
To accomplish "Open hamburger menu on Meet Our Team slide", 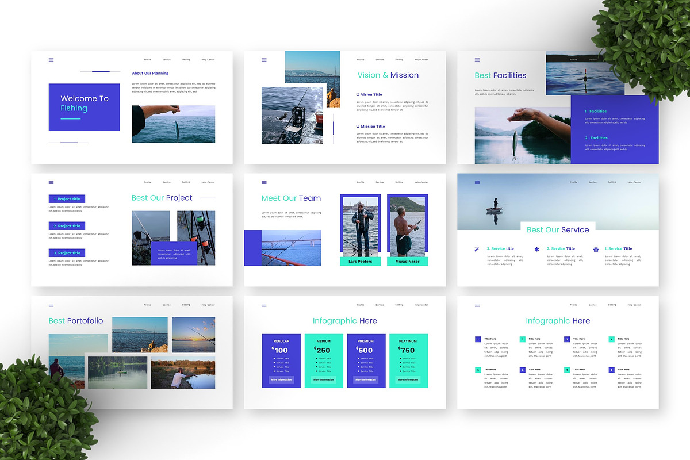I will pyautogui.click(x=264, y=182).
